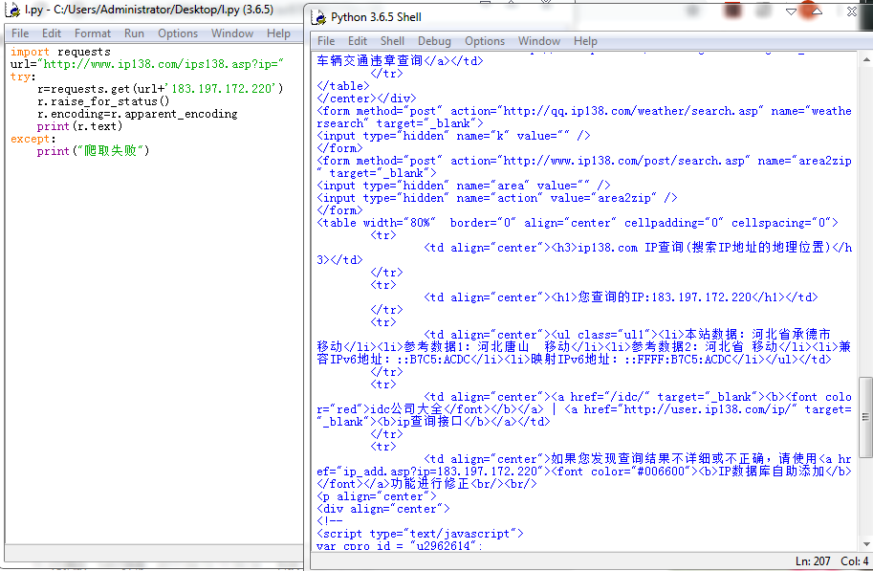Viewport: 873px width, 571px height.
Task: Open Window menu in l.py editor window
Action: [232, 33]
